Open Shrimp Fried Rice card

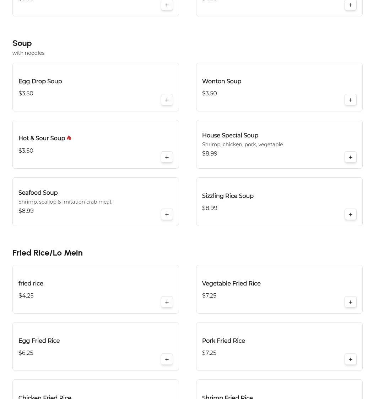pos(227,397)
